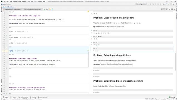Open Search Everywhere magnifier icon
This screenshot has height=100, width=178.
pyautogui.click(x=176, y=4)
